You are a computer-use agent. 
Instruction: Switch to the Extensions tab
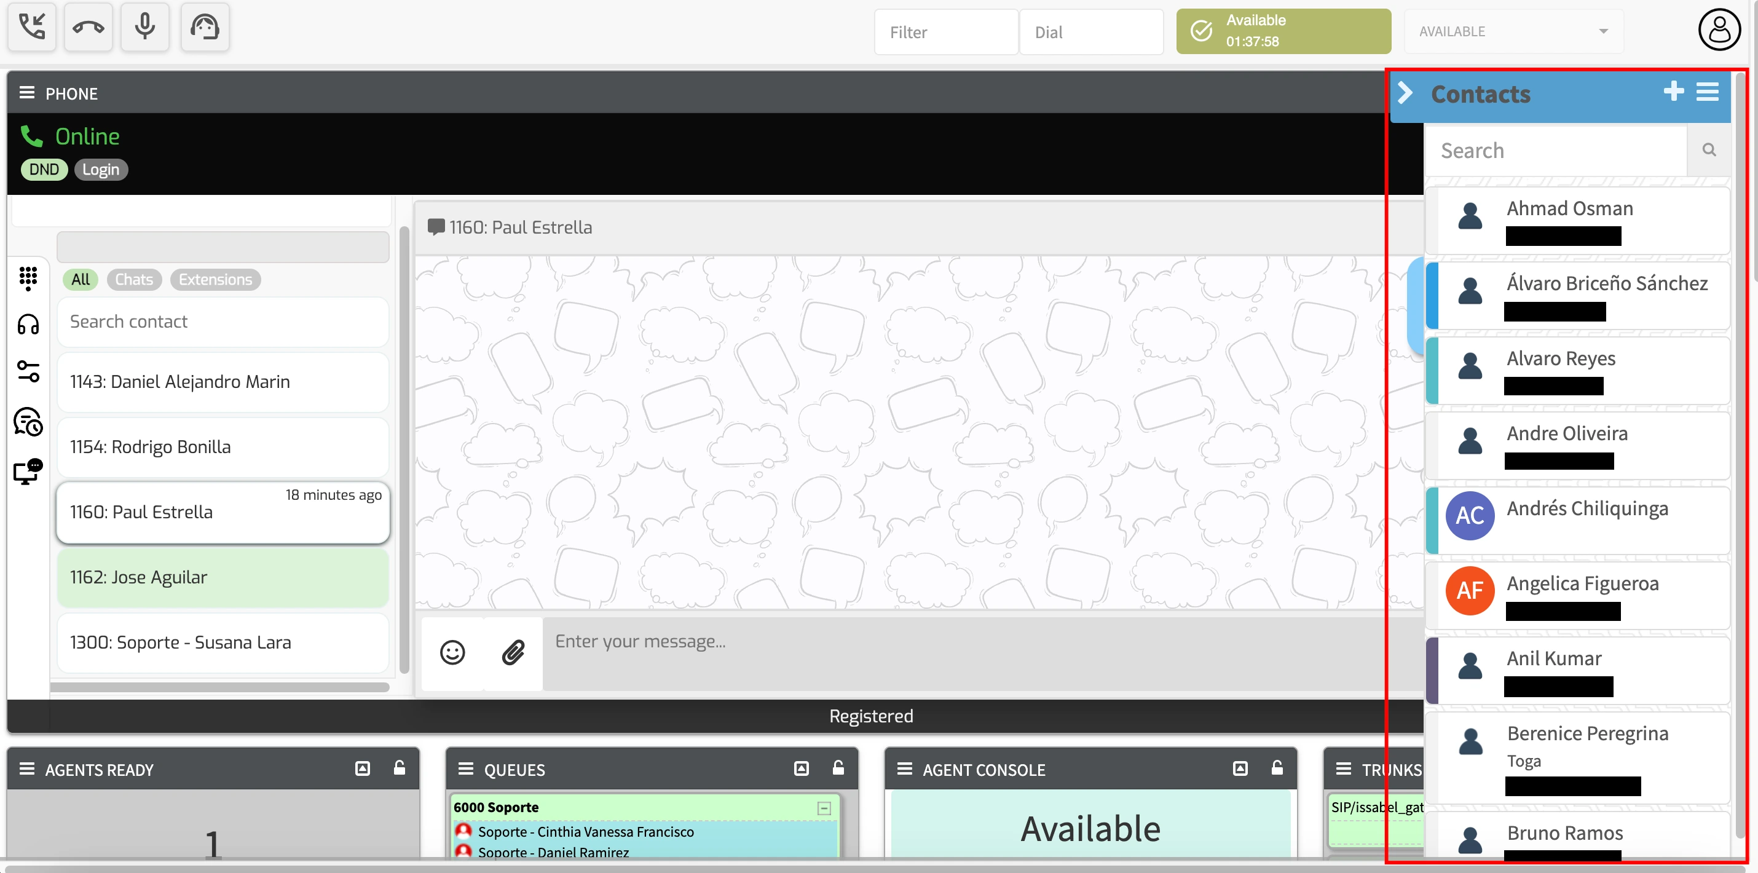(x=215, y=279)
